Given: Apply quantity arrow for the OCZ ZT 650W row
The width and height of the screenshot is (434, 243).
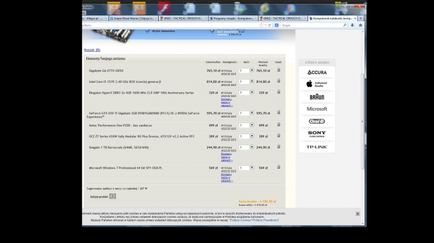Looking at the screenshot, I should point(252,136).
